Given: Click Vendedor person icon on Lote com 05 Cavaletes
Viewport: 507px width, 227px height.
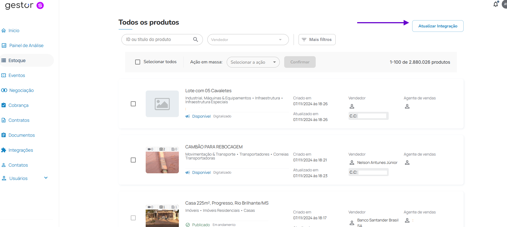Looking at the screenshot, I should click(x=352, y=106).
